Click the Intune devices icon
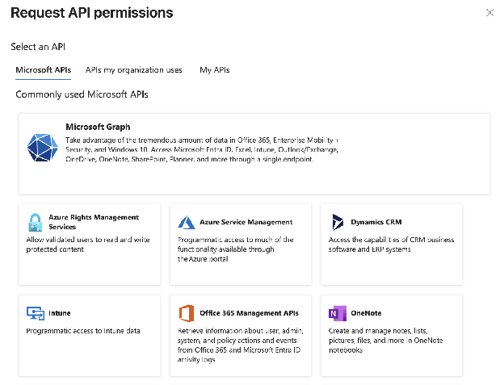This screenshot has width=504, height=385. click(x=36, y=313)
